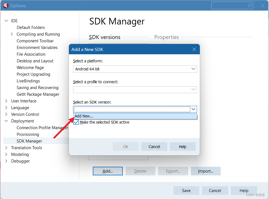Image resolution: width=269 pixels, height=199 pixels.
Task: Expand the Version Control node
Action: coord(6,114)
